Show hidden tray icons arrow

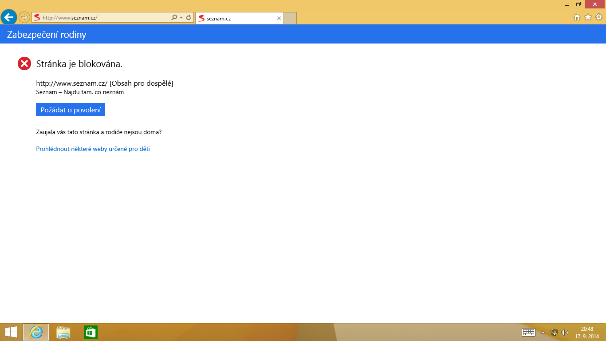coord(543,333)
